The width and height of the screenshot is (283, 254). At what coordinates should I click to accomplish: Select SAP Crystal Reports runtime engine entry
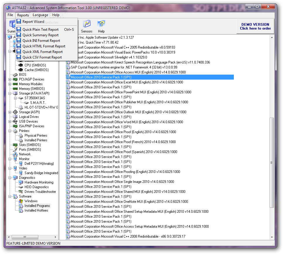pyautogui.click(x=124, y=67)
